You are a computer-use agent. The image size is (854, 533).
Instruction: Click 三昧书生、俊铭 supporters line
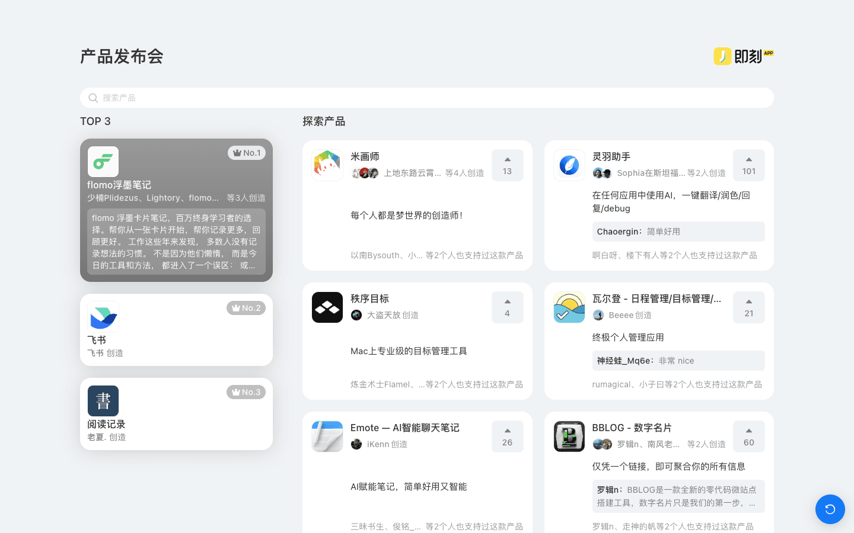(436, 526)
